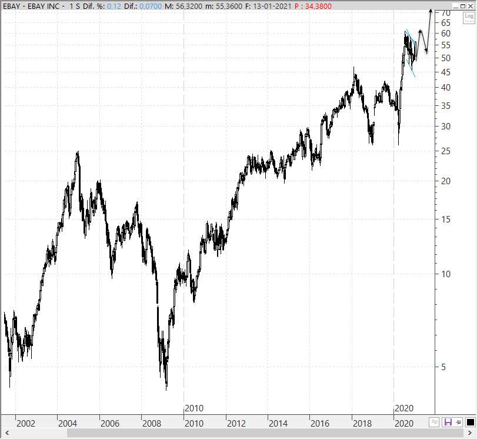477x439 pixels.
Task: Click the '1 S' timeframe text
Action: [x=75, y=6]
